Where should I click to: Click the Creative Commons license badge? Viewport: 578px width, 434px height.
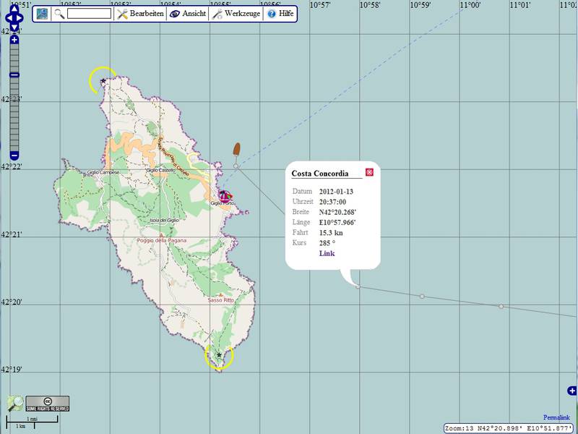[48, 404]
